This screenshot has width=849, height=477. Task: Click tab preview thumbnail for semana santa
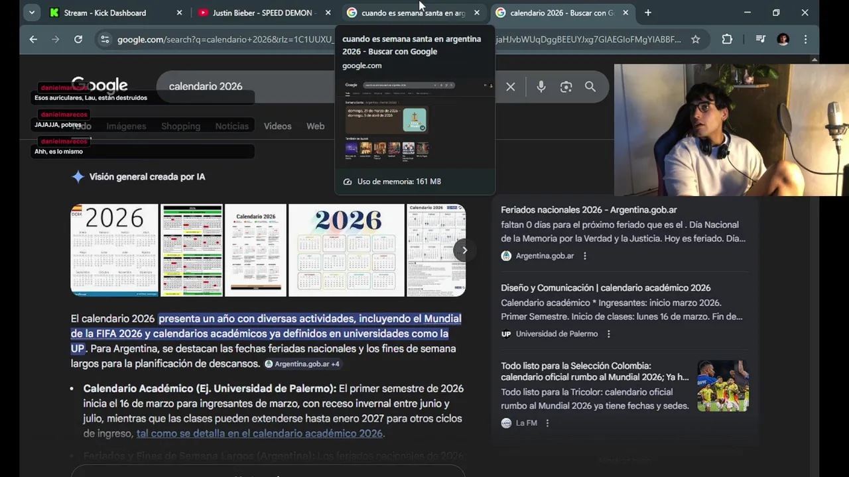pyautogui.click(x=415, y=123)
